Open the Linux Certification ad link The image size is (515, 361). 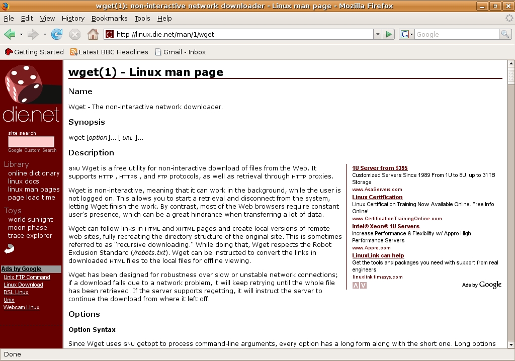[x=377, y=197]
